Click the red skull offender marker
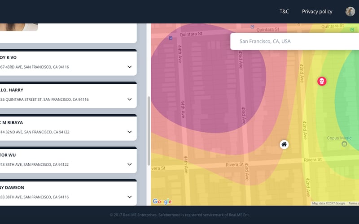This screenshot has width=359, height=224. point(322,81)
